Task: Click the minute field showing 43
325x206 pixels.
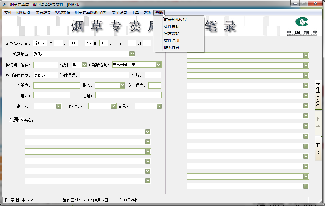Action: tap(104, 43)
